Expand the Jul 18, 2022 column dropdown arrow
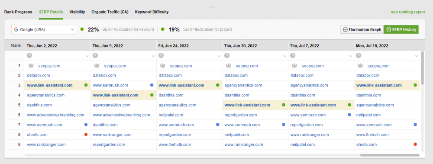Image resolution: width=433 pixels, height=164 pixels. pos(417,56)
